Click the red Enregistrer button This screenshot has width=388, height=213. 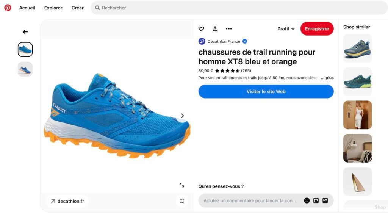[x=317, y=29]
